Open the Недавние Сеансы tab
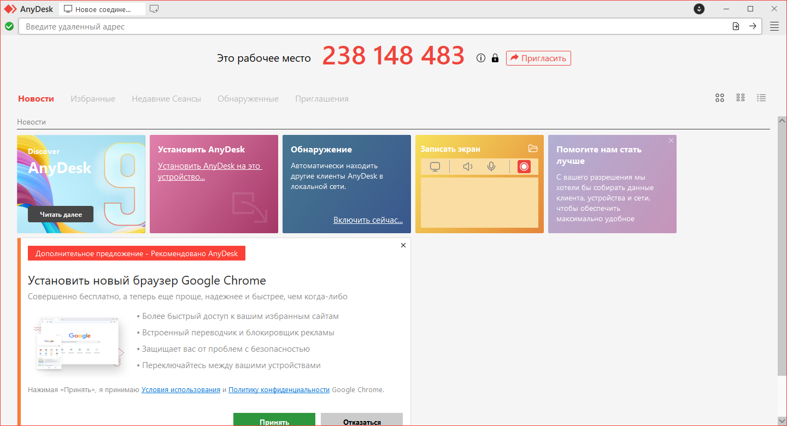This screenshot has height=426, width=787. coord(166,99)
